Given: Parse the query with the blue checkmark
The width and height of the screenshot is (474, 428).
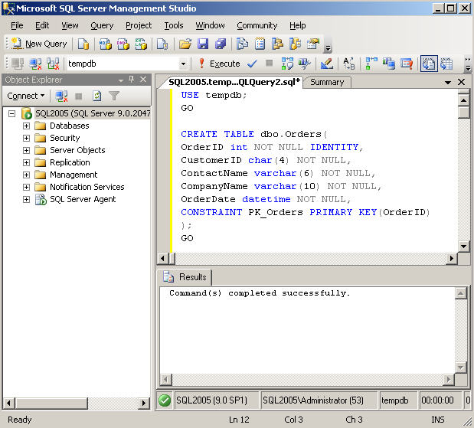Looking at the screenshot, I should (x=252, y=64).
